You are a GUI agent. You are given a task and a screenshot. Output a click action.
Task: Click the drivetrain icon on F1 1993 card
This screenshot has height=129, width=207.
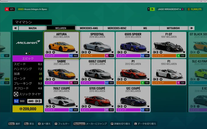(156, 79)
